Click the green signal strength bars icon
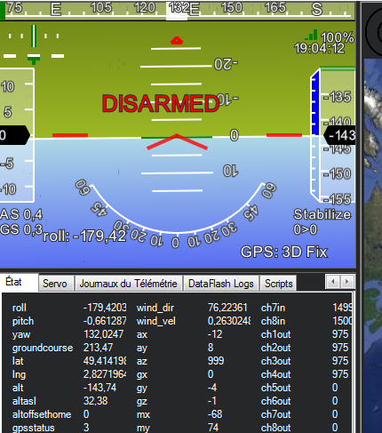 (312, 35)
